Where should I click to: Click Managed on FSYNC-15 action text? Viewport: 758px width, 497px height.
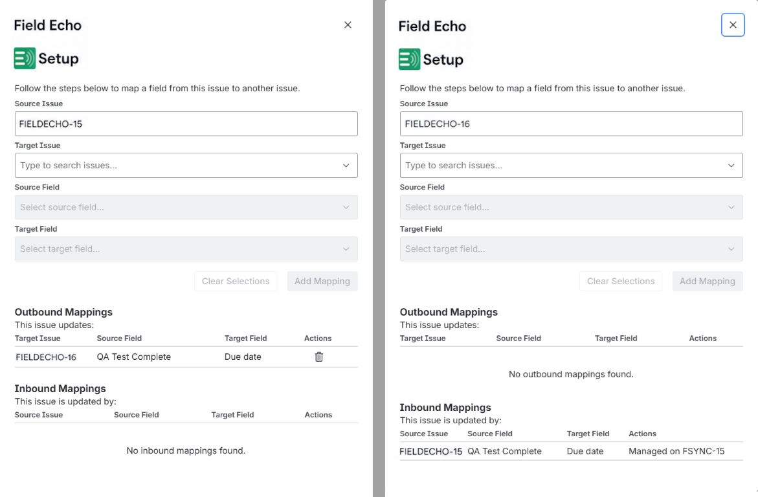(676, 451)
